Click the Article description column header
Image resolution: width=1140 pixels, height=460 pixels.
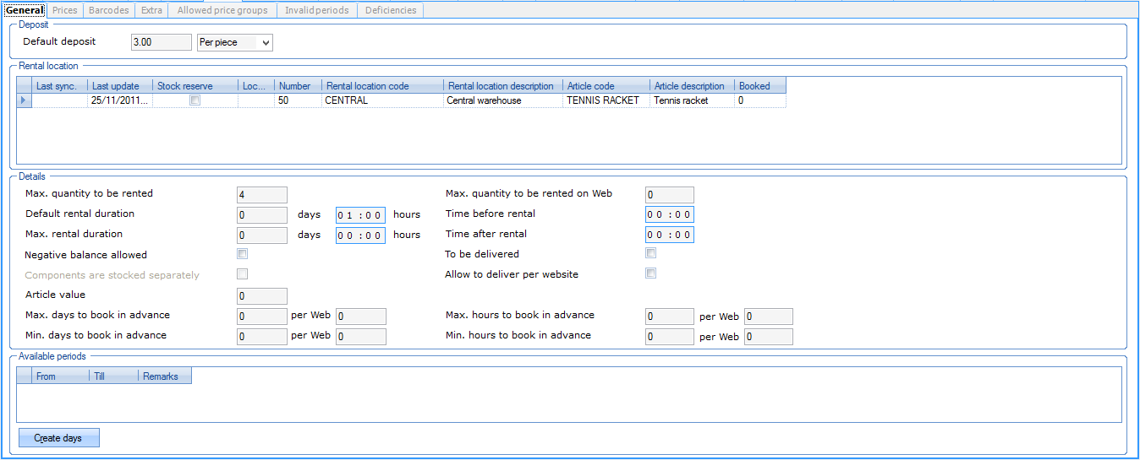point(691,86)
